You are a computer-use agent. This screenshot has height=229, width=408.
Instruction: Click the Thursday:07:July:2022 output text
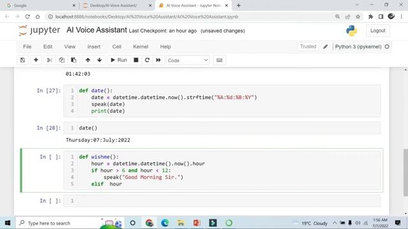(x=98, y=140)
